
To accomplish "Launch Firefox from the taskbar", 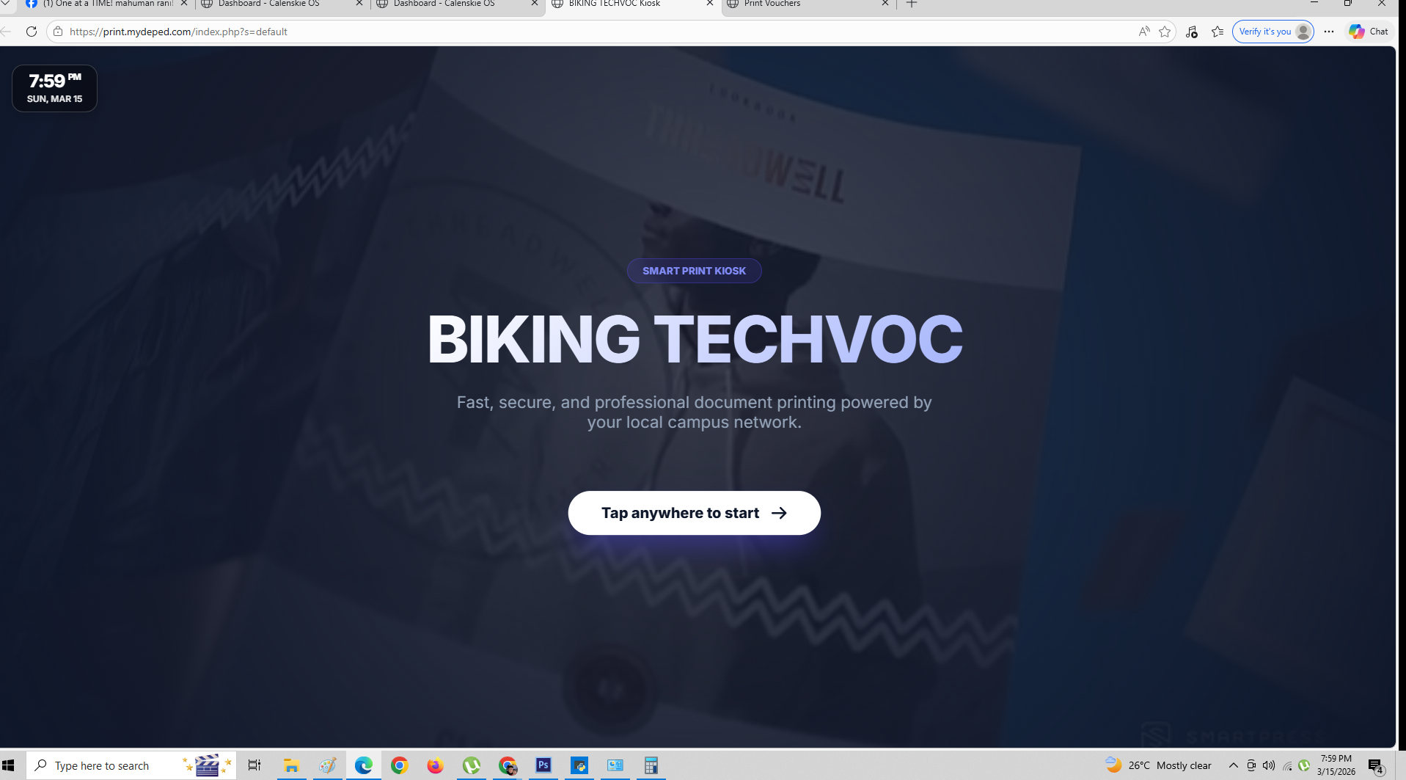I will point(435,765).
